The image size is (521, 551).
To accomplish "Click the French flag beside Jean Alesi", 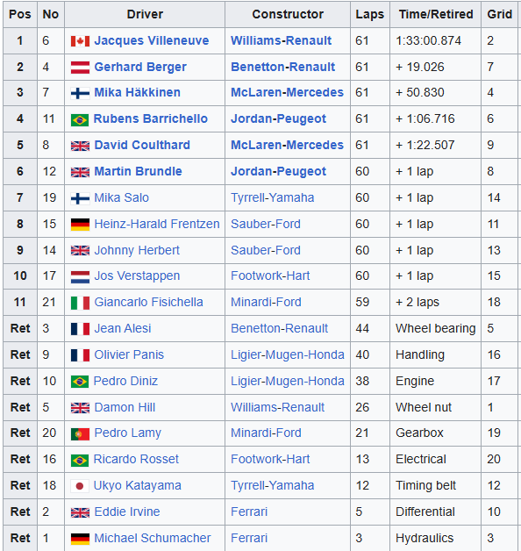I will [80, 329].
